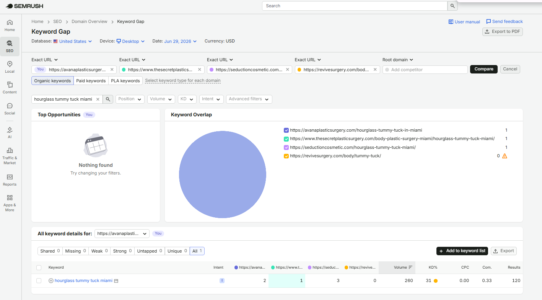Click plus icon next to hourglass keyword
This screenshot has height=300, width=542.
51,280
